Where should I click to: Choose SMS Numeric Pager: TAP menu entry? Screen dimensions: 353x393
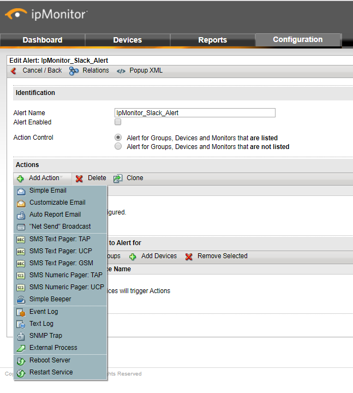click(x=60, y=275)
